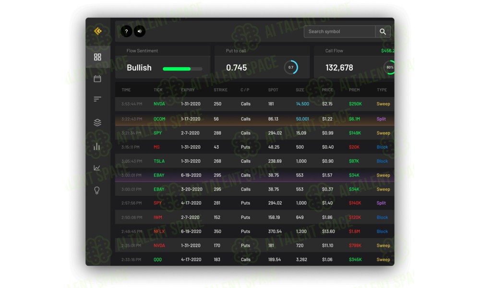Image resolution: width=480 pixels, height=288 pixels.
Task: Click the NFLX ticker symbol
Action: tap(159, 231)
